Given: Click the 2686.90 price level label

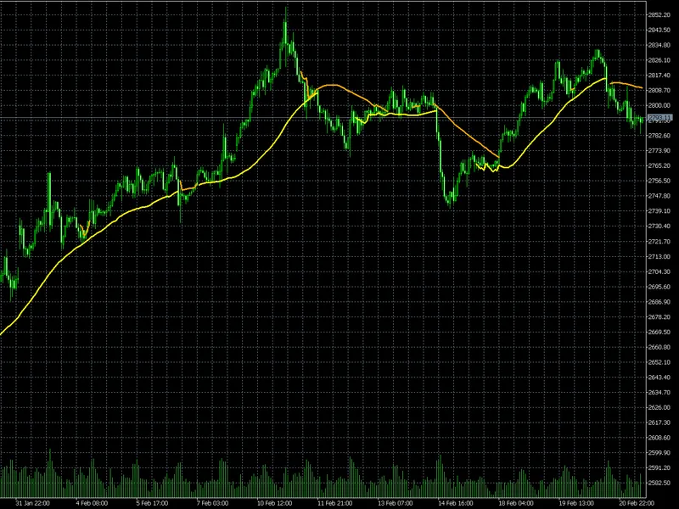Looking at the screenshot, I should 659,302.
